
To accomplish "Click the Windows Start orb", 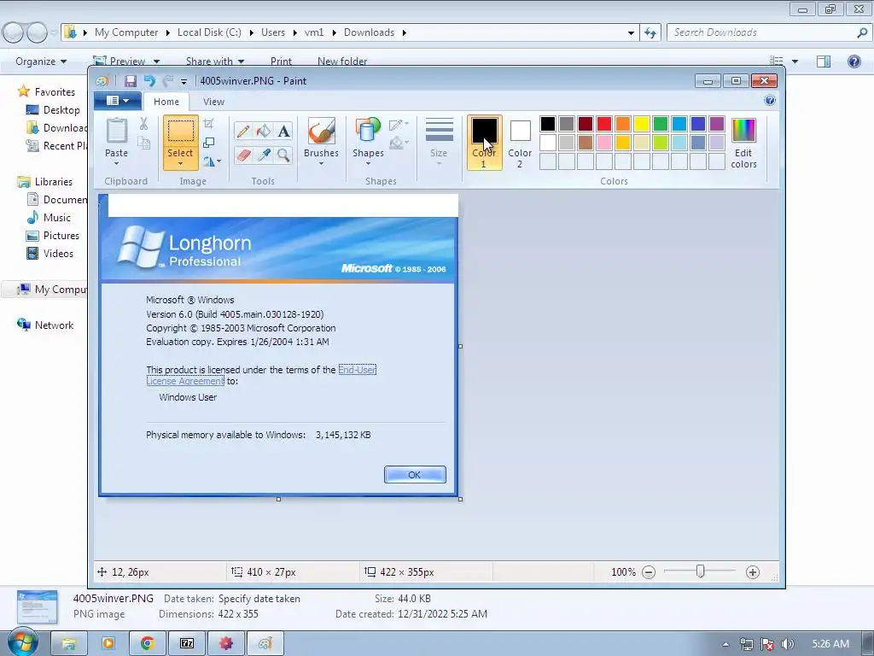I will [22, 641].
